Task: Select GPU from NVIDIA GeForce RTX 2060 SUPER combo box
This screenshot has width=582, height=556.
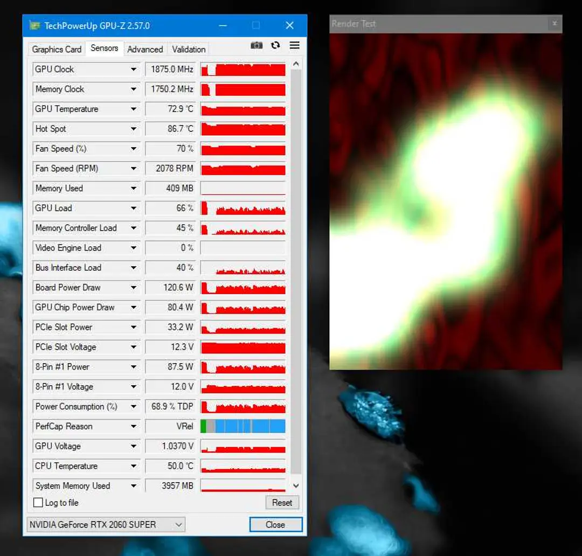Action: (106, 524)
